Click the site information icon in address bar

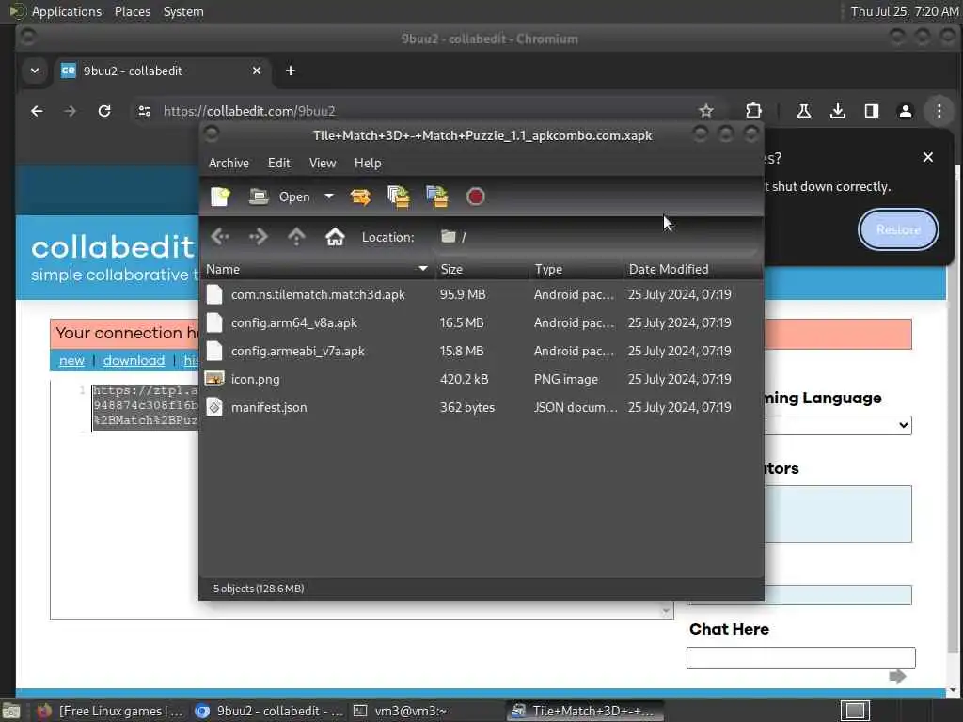pos(145,111)
